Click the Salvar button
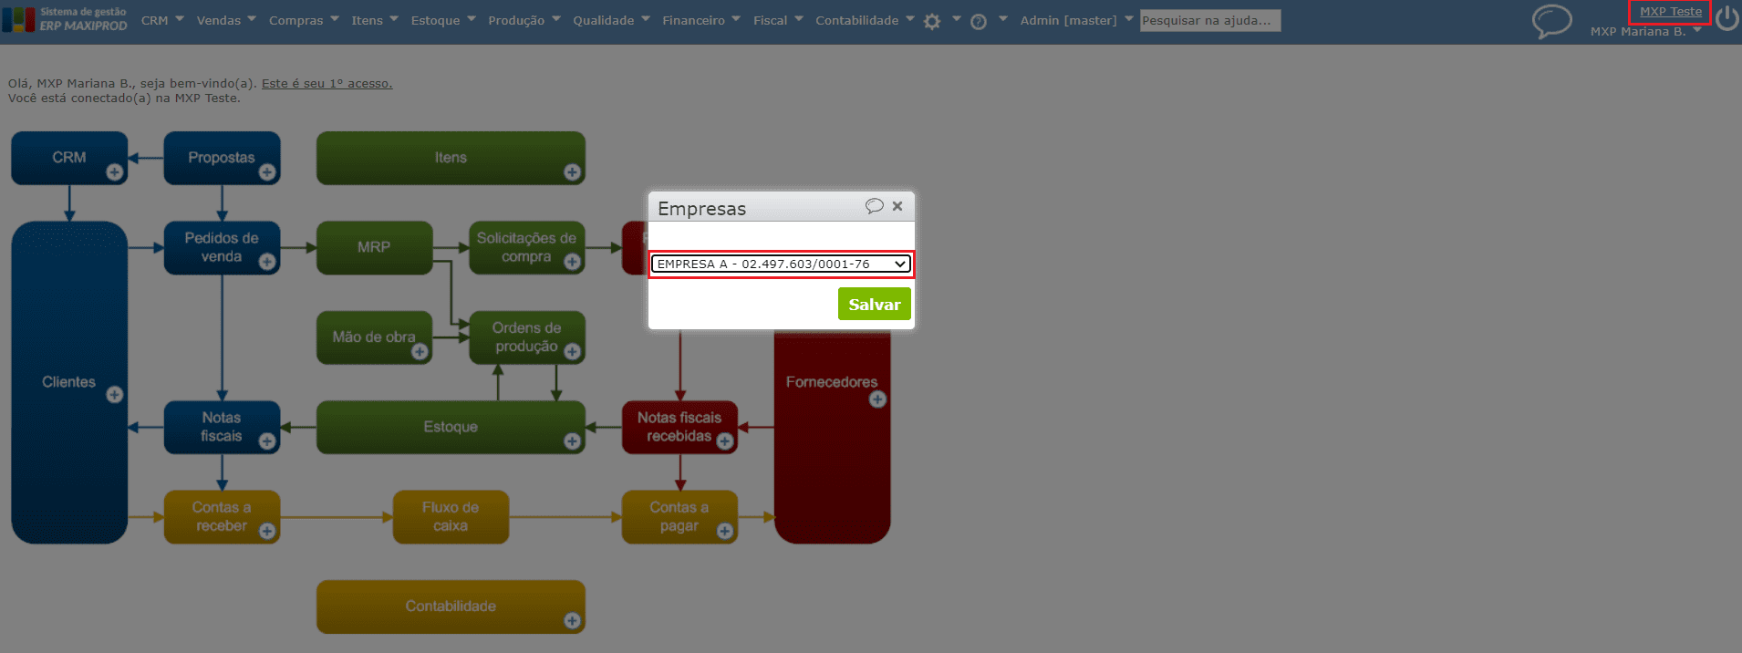 [x=874, y=304]
